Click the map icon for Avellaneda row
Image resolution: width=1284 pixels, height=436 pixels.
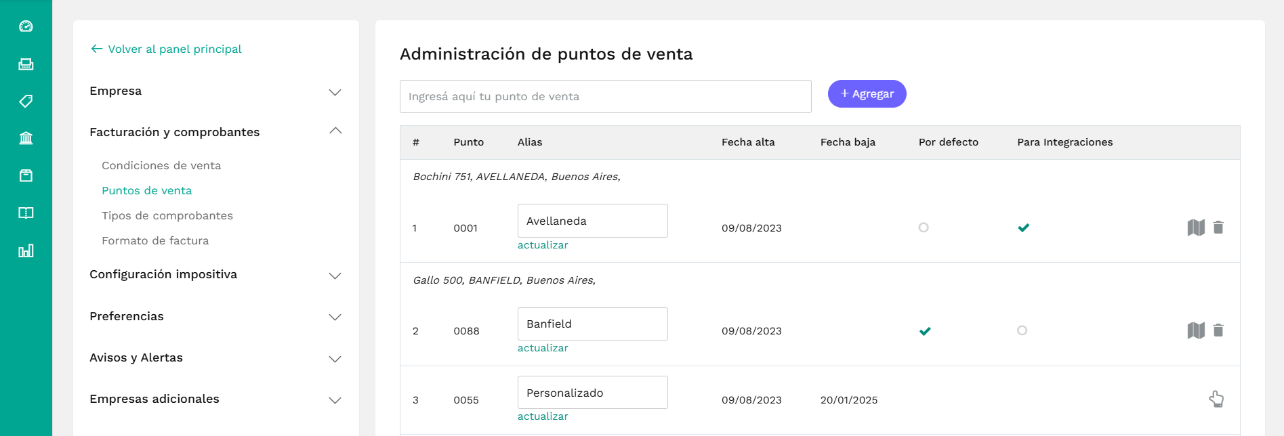[x=1196, y=227]
